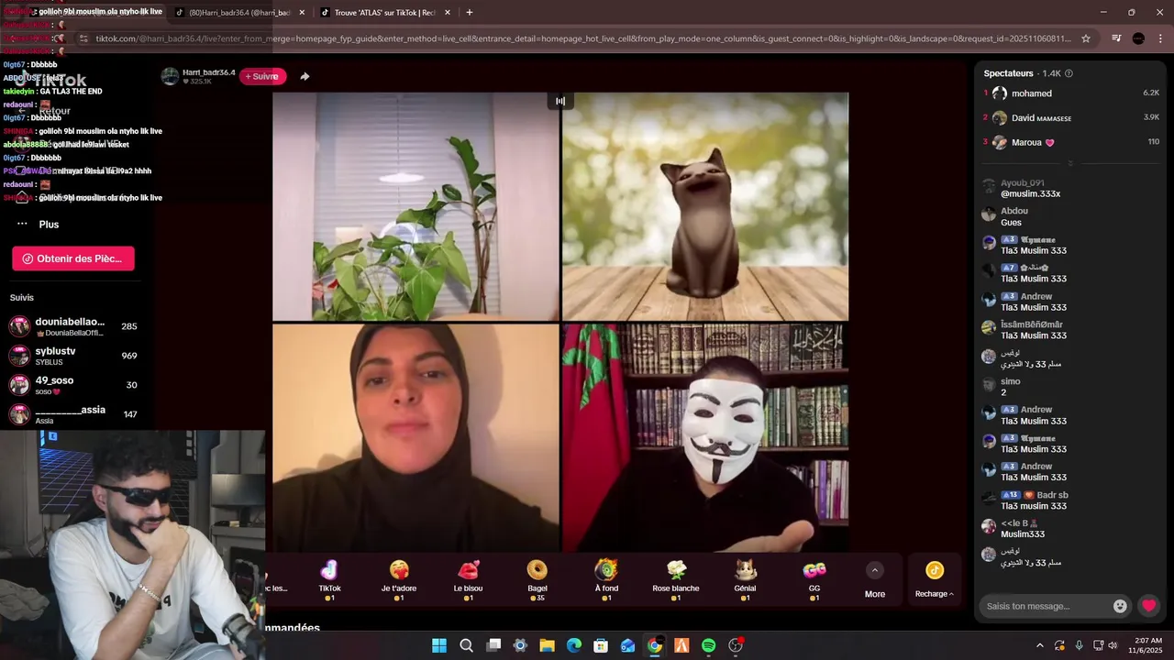Send the GG gift
Image resolution: width=1174 pixels, height=660 pixels.
point(814,580)
